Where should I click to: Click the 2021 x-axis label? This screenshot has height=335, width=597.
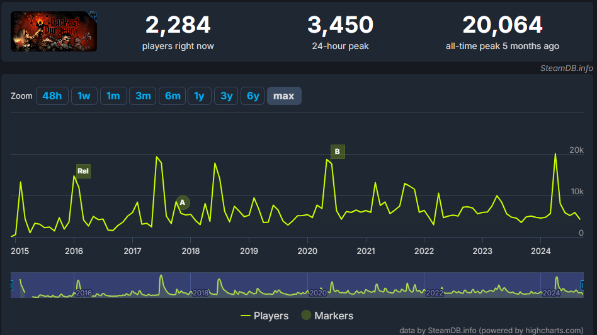click(x=366, y=251)
